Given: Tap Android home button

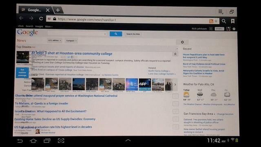Looking at the screenshot, I should (33, 141).
